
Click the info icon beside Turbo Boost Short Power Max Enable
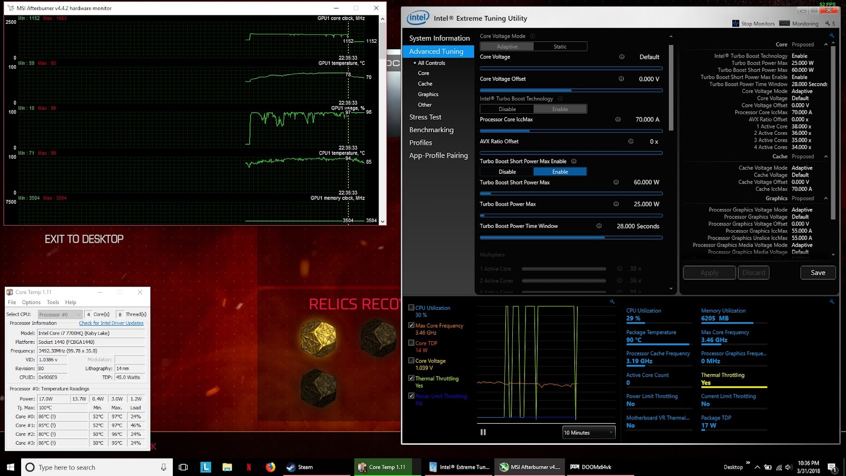click(x=574, y=161)
